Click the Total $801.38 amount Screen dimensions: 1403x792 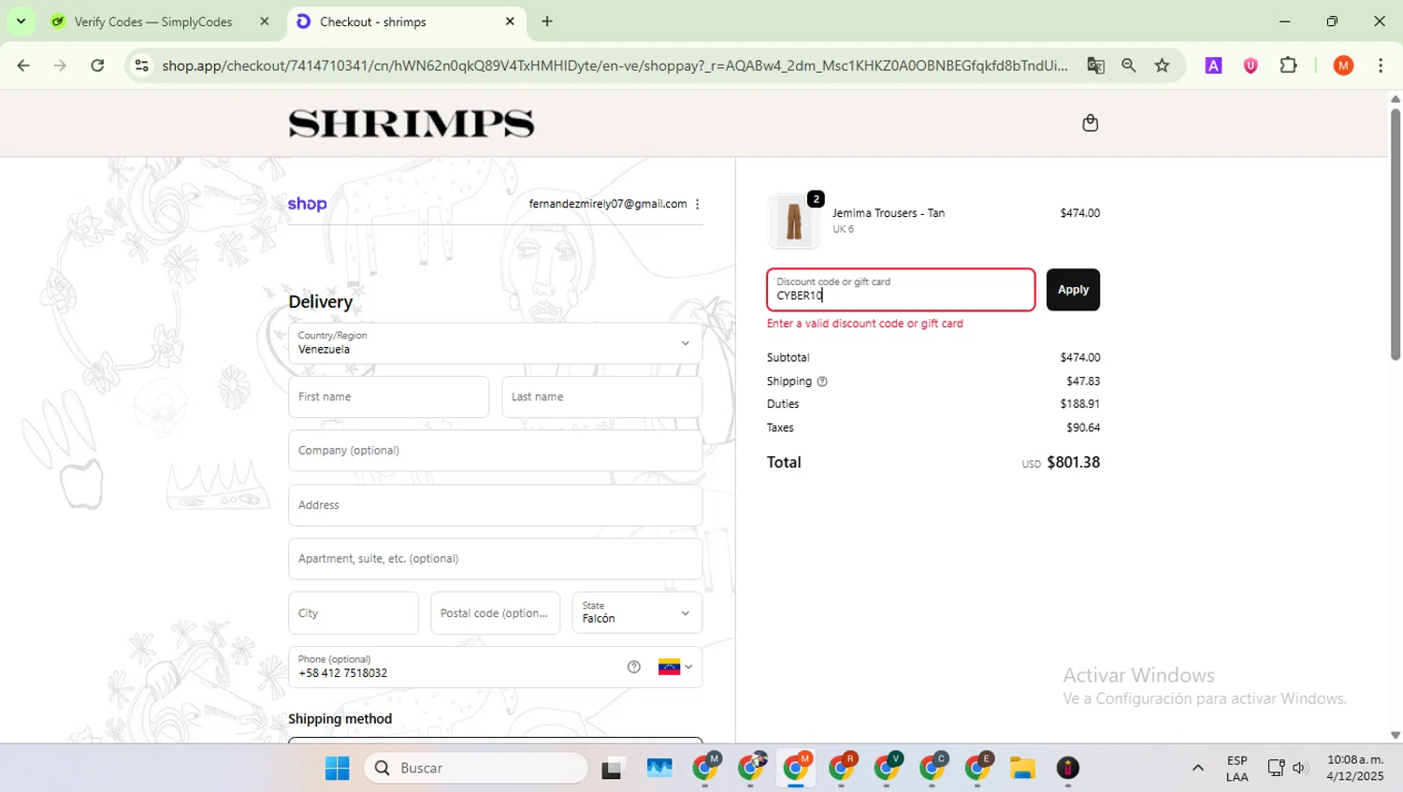pyautogui.click(x=1073, y=462)
